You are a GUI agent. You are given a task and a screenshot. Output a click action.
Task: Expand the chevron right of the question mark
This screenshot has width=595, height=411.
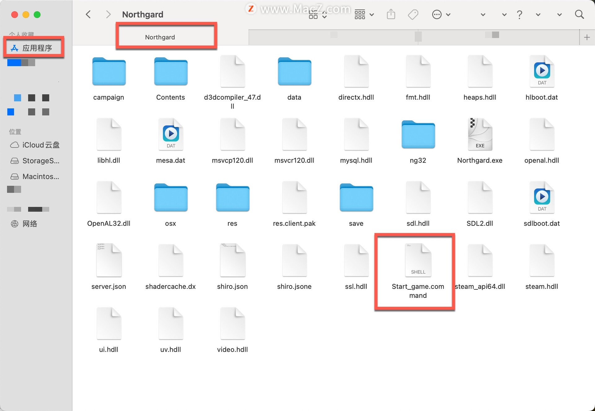point(538,15)
